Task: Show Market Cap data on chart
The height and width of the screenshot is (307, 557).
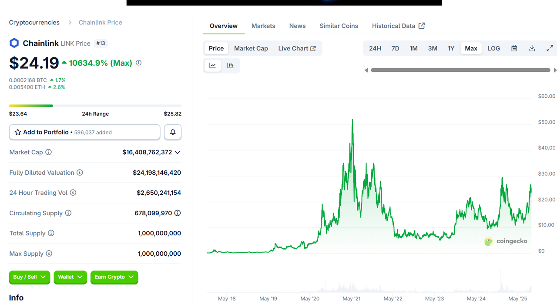Action: [x=251, y=48]
